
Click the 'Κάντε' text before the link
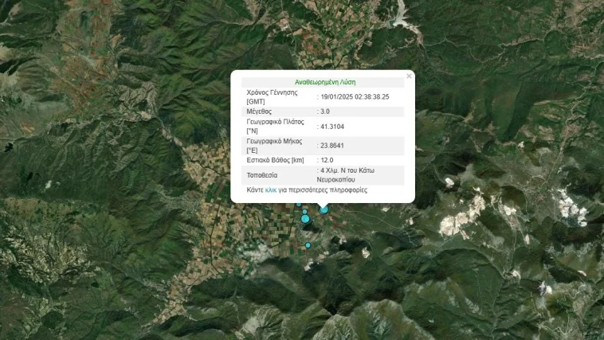coord(255,190)
